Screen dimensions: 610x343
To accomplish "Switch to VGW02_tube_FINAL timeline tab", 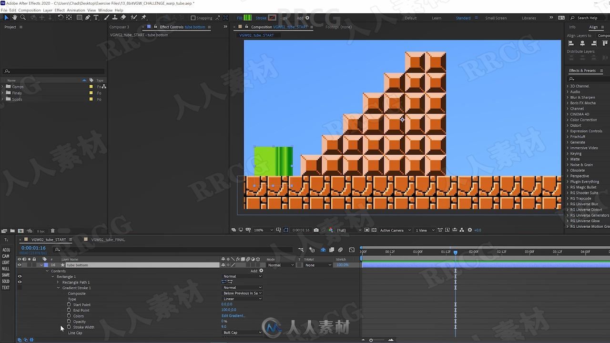I will [x=108, y=240].
